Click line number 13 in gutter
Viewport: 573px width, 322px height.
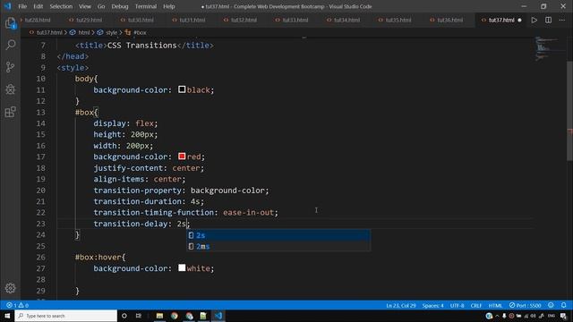(40, 112)
